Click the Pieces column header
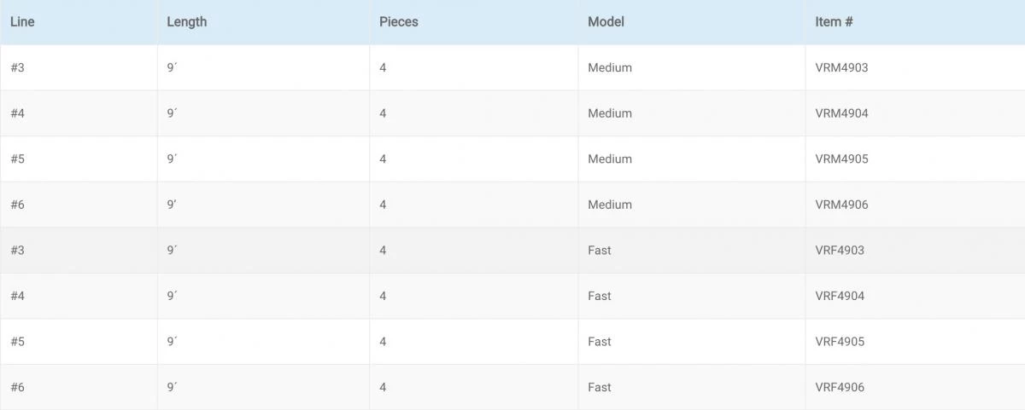 [399, 22]
